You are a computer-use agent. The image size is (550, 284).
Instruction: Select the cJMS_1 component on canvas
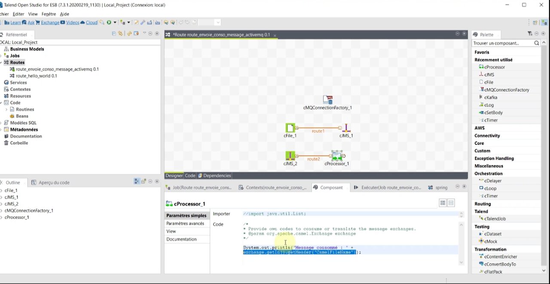click(x=346, y=128)
